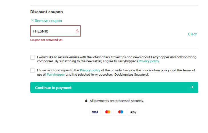Click the X icon beside Remove coupon
Image resolution: width=208 pixels, height=133 pixels.
coord(32,20)
